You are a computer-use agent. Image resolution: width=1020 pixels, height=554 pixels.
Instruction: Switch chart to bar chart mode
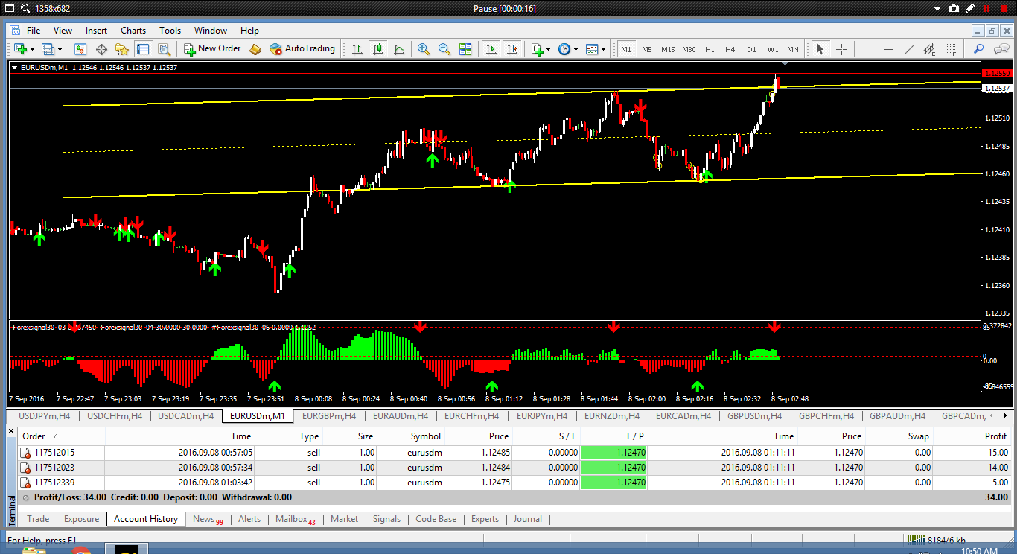tap(357, 49)
